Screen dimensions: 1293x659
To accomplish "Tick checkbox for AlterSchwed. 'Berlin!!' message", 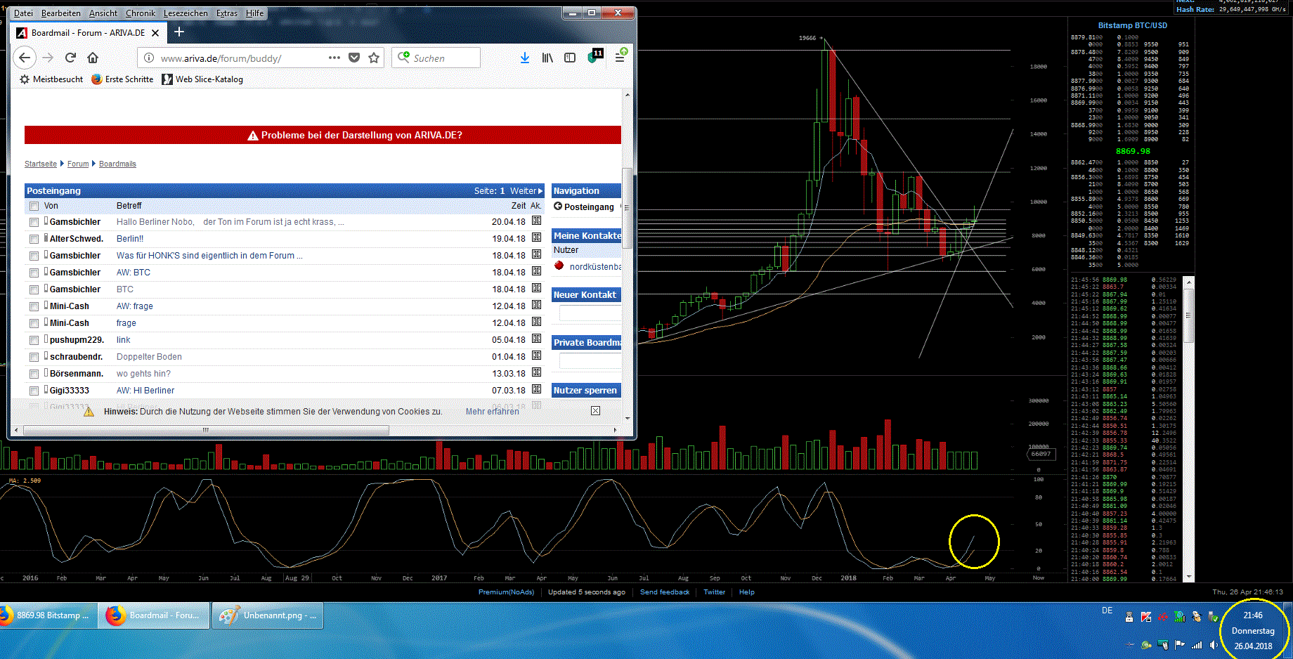I will [x=34, y=239].
